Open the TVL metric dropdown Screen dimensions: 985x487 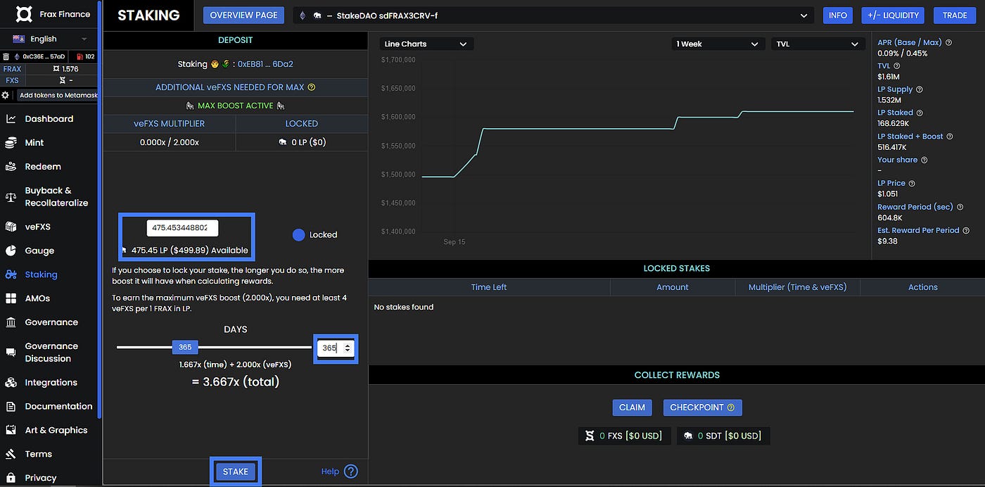(x=818, y=44)
